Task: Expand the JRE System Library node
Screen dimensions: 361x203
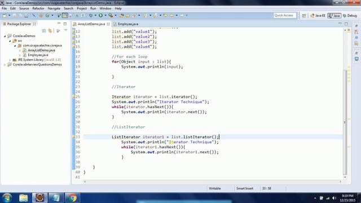Action: click(x=10, y=60)
